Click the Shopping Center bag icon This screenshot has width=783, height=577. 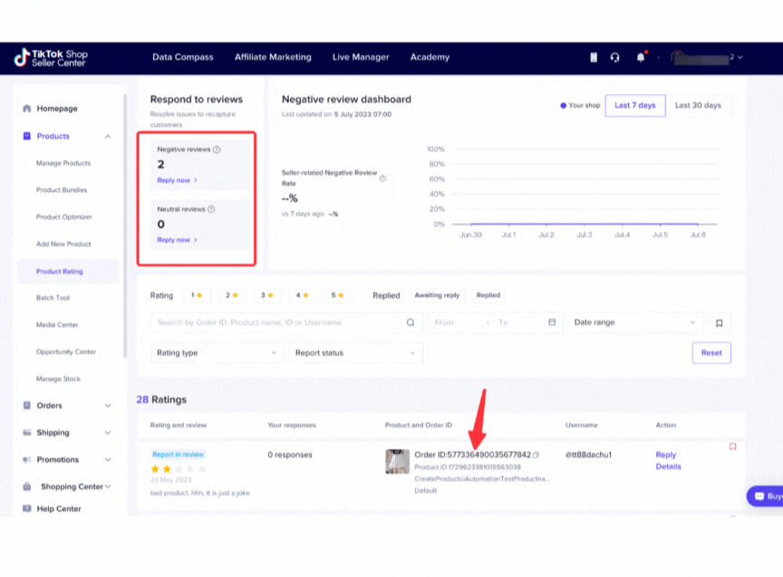27,486
